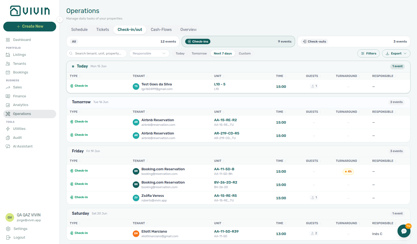Viewport: 417px width, 244px height.
Task: Open unit link BV-26-2D-R2
Action: tap(226, 182)
